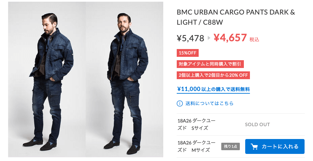Click the 対象アイテムと同時購入で割引 badge
Viewport: 313px width, 161px height.
coord(210,64)
